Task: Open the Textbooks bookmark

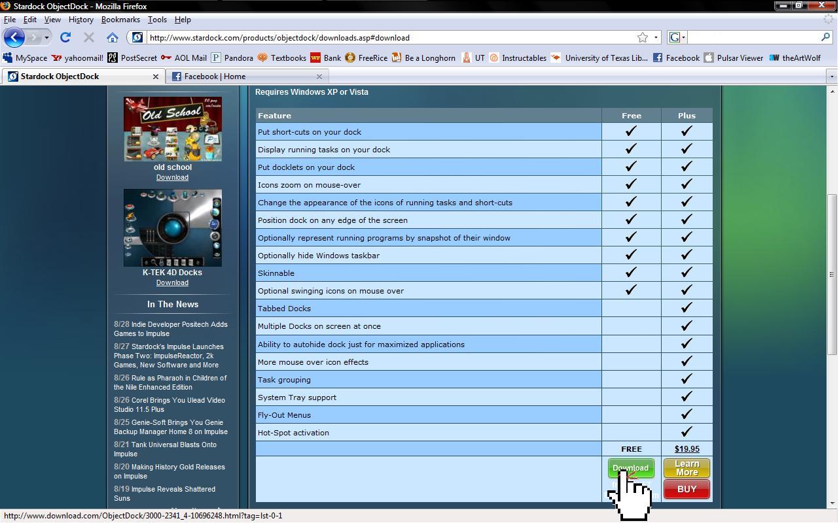Action: [282, 58]
